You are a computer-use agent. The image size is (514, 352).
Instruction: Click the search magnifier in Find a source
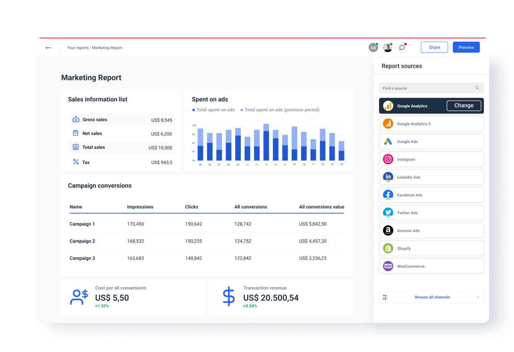[x=477, y=88]
